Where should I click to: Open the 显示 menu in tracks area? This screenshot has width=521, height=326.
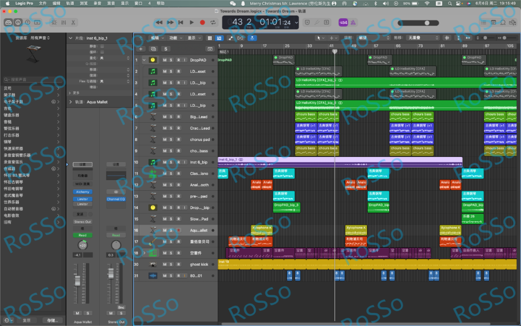click(x=194, y=38)
